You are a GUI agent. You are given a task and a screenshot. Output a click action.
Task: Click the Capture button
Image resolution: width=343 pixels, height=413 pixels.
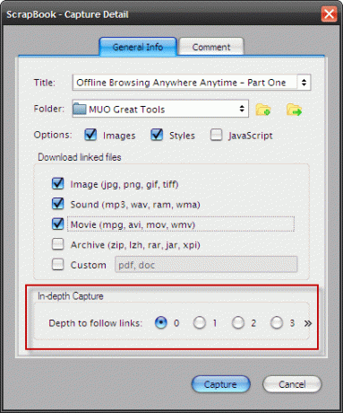[220, 384]
